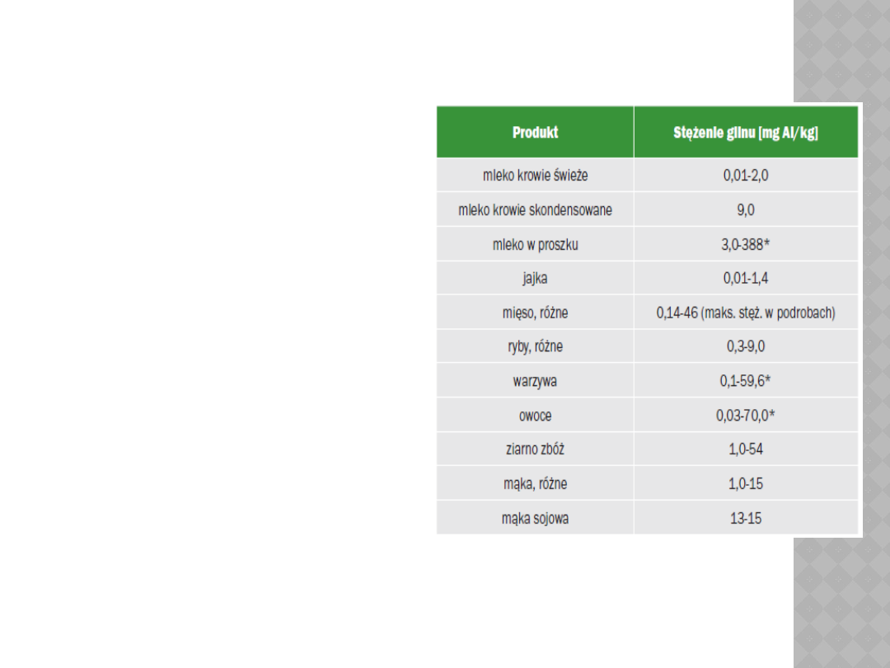The image size is (890, 668).
Task: Select the '13-15' value cell
Action: point(745,519)
